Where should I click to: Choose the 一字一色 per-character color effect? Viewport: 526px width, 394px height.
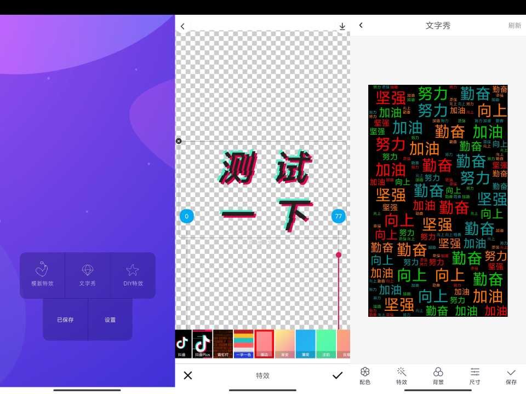point(243,344)
